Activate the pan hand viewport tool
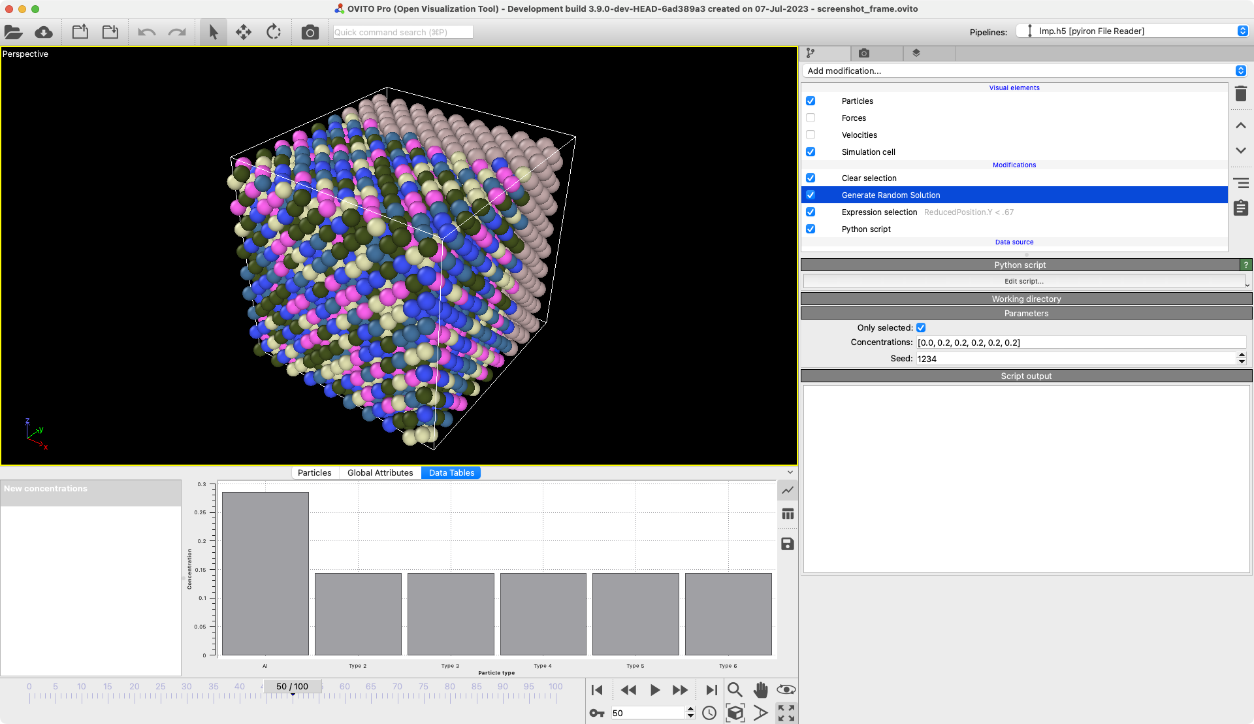The image size is (1254, 724). click(760, 690)
